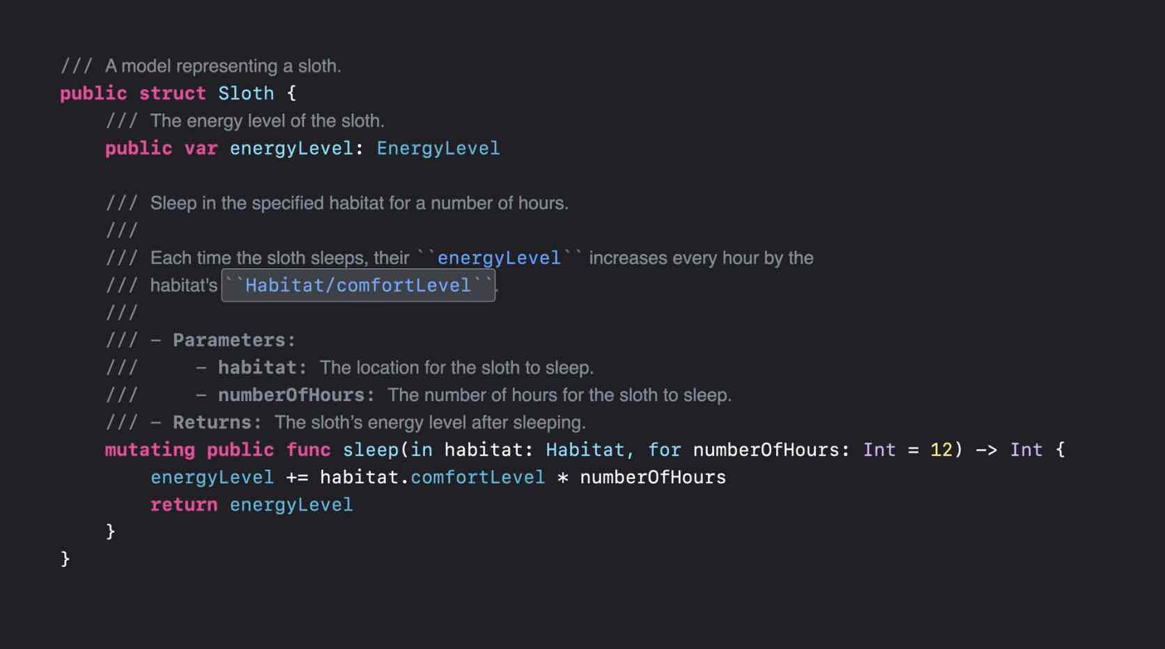This screenshot has width=1165, height=649.
Task: Click energyLevel in the return statement
Action: click(x=291, y=505)
